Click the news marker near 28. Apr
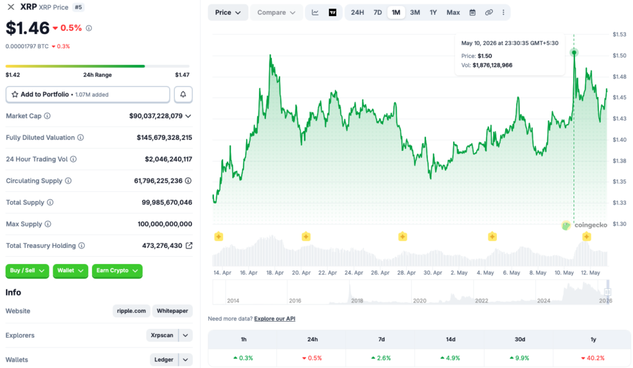The image size is (633, 368). (x=402, y=237)
